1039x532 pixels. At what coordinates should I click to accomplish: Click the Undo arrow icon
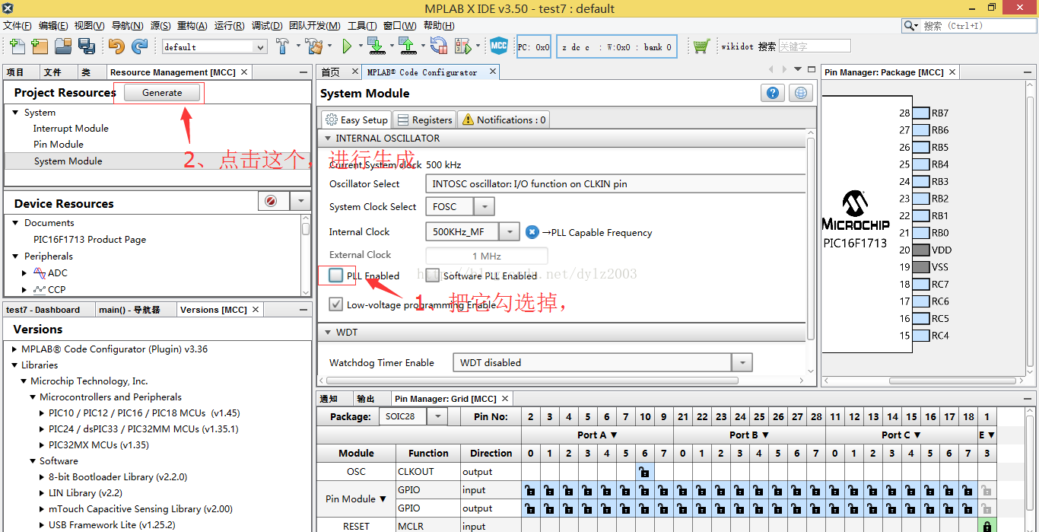point(116,46)
